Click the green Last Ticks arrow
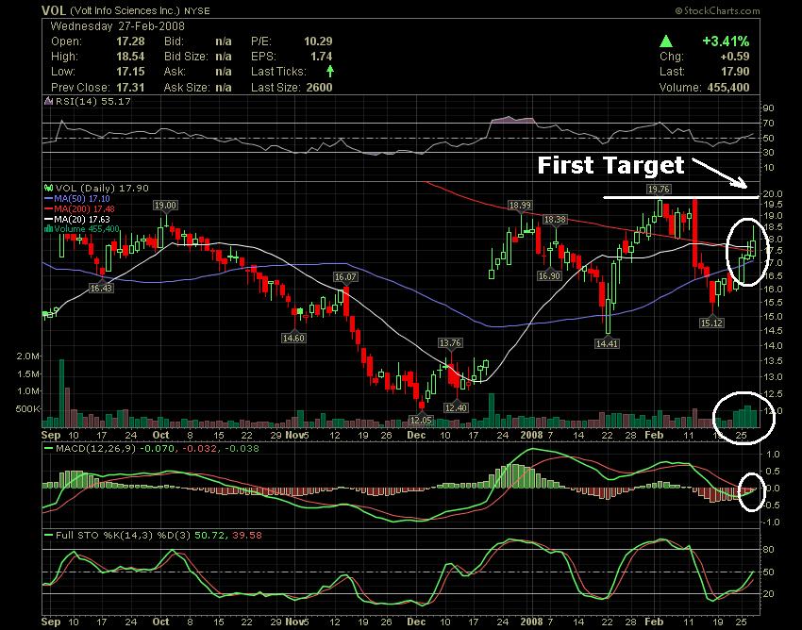 pos(330,71)
